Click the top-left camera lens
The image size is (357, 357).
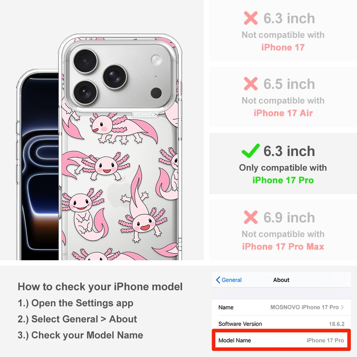tap(85, 61)
